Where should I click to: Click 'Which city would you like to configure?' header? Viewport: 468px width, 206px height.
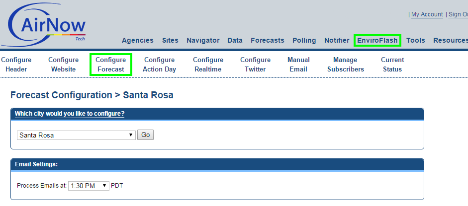click(70, 114)
